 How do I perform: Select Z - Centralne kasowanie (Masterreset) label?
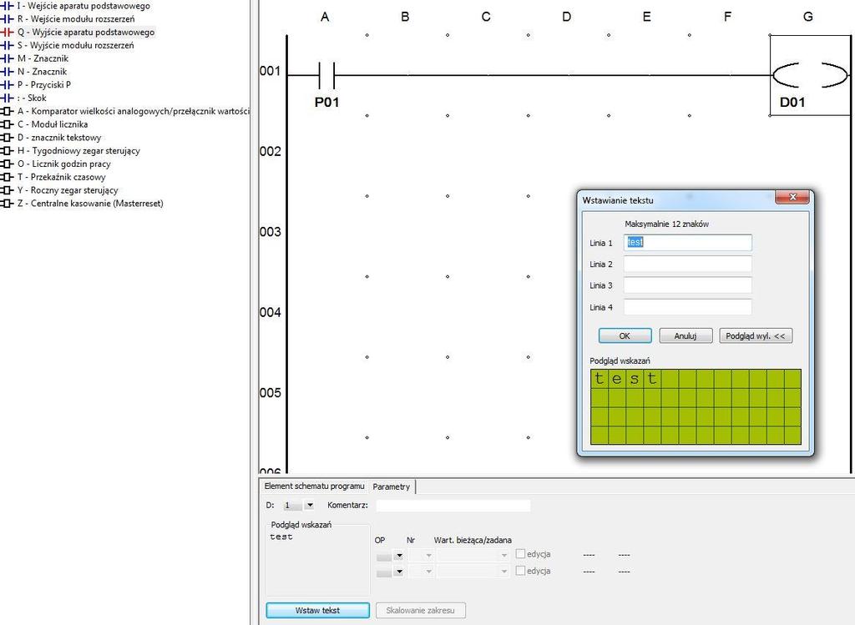[x=90, y=204]
